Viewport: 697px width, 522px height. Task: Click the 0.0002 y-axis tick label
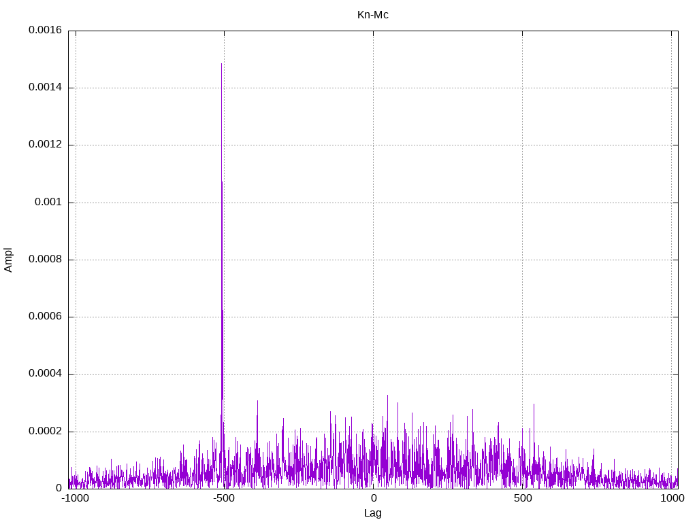tap(45, 432)
